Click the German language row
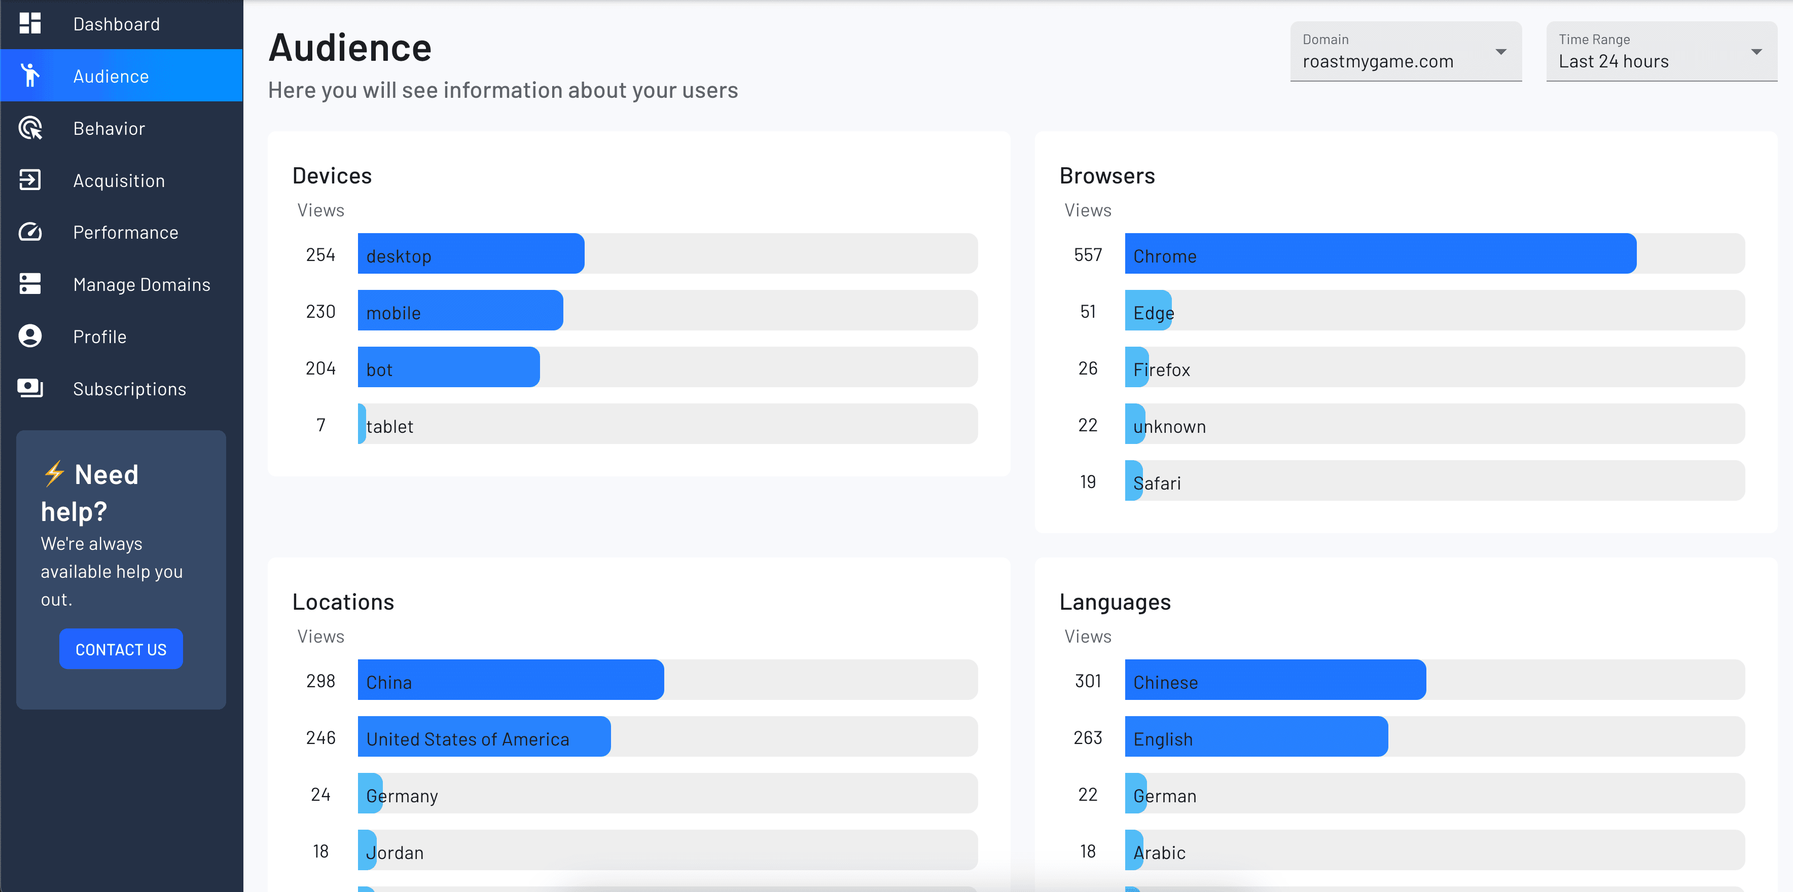 1435,793
